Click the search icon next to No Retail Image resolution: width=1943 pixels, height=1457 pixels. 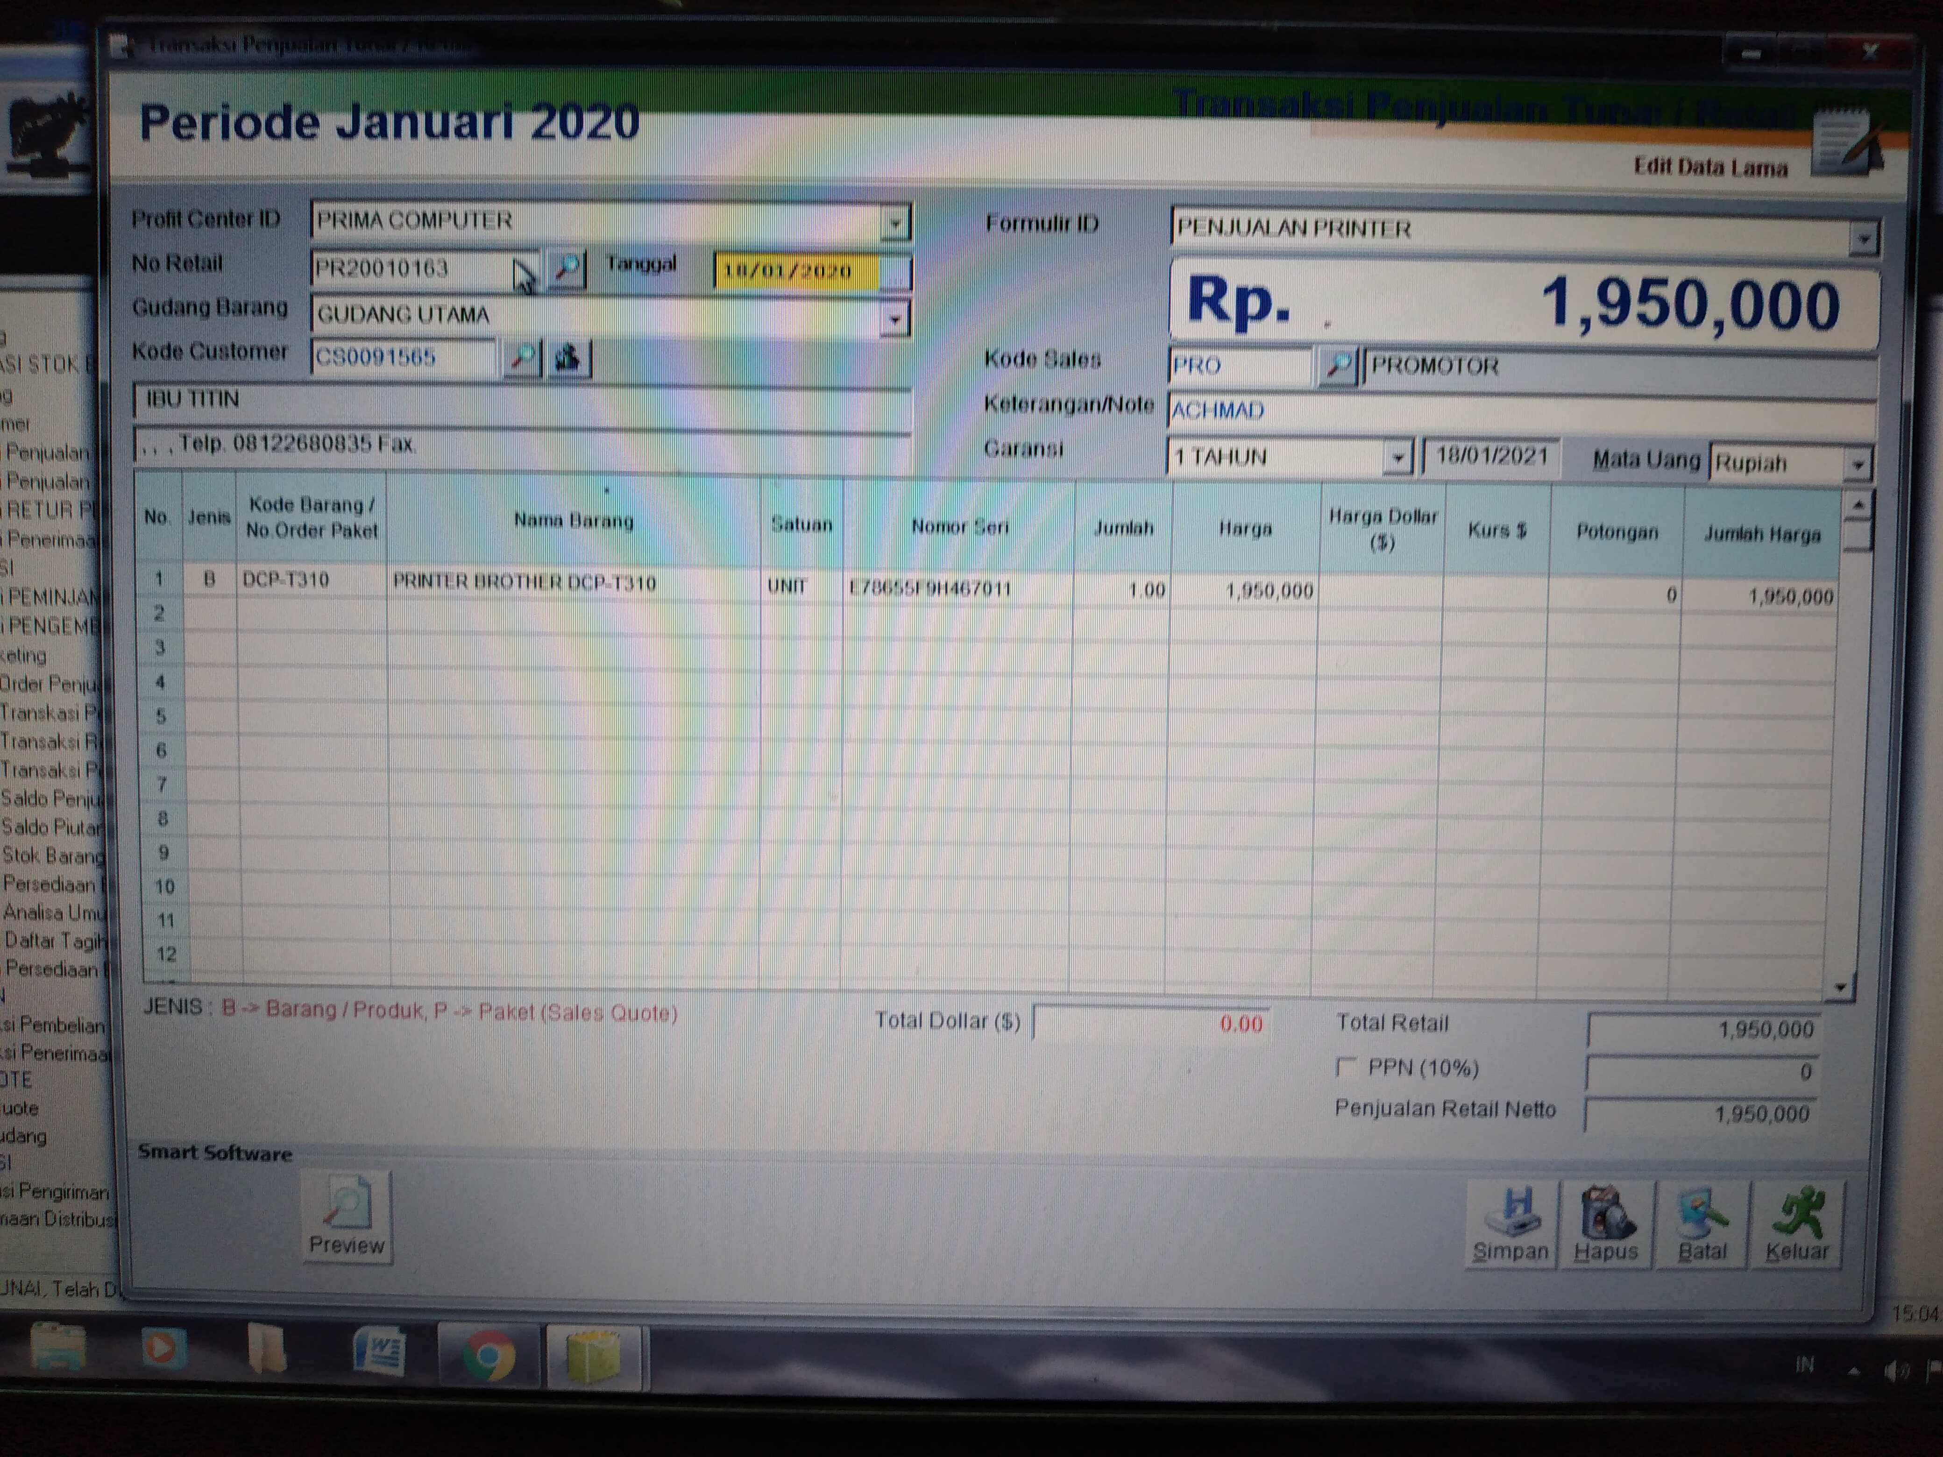(x=567, y=268)
